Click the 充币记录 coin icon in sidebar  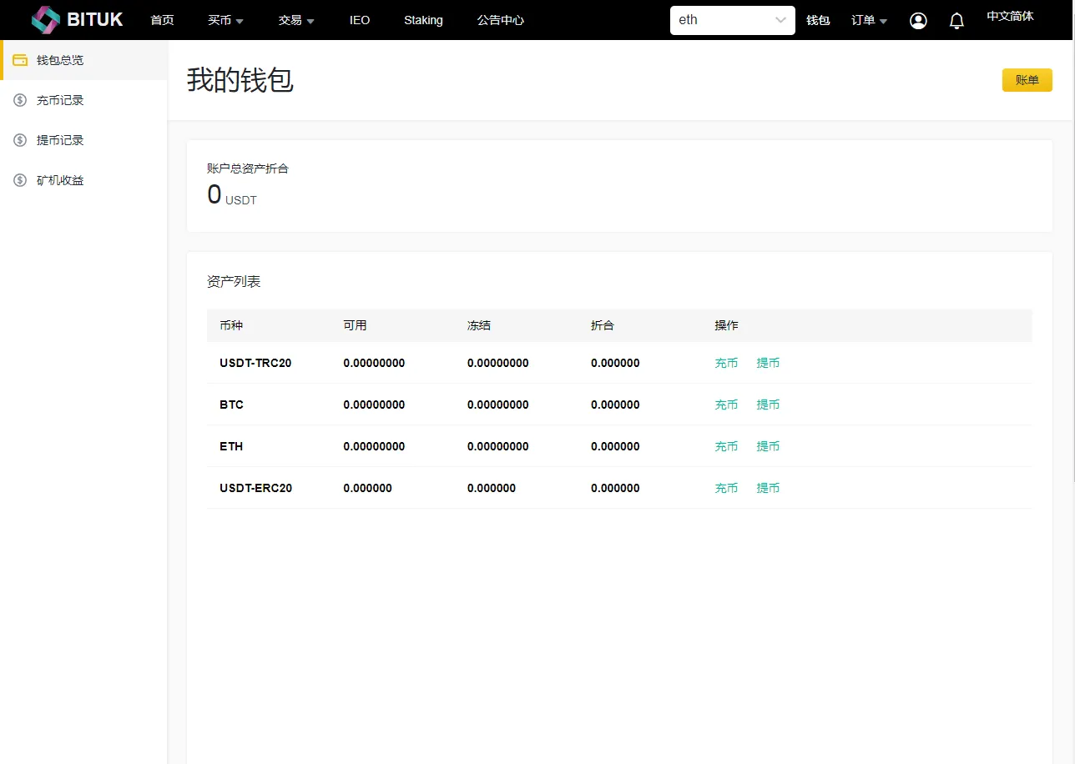pyautogui.click(x=19, y=99)
